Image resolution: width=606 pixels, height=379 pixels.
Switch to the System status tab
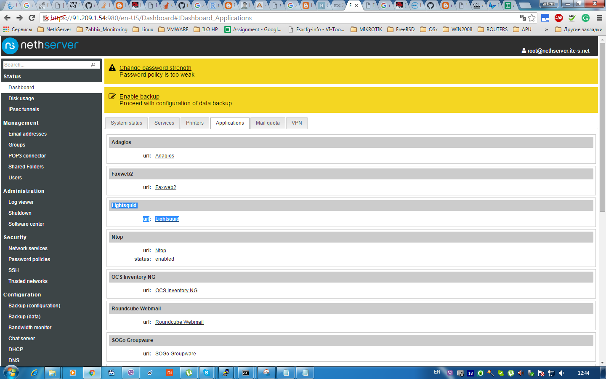pos(126,123)
